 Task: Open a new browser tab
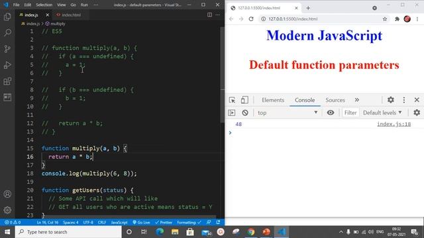308,8
